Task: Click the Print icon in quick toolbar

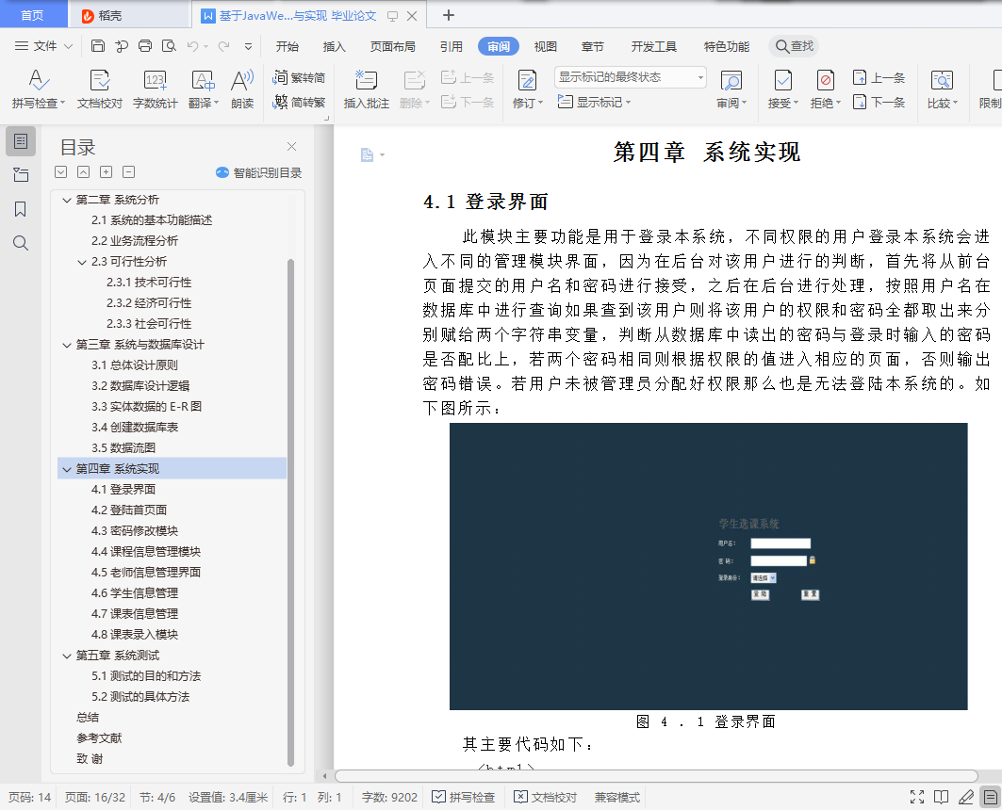Action: 145,46
